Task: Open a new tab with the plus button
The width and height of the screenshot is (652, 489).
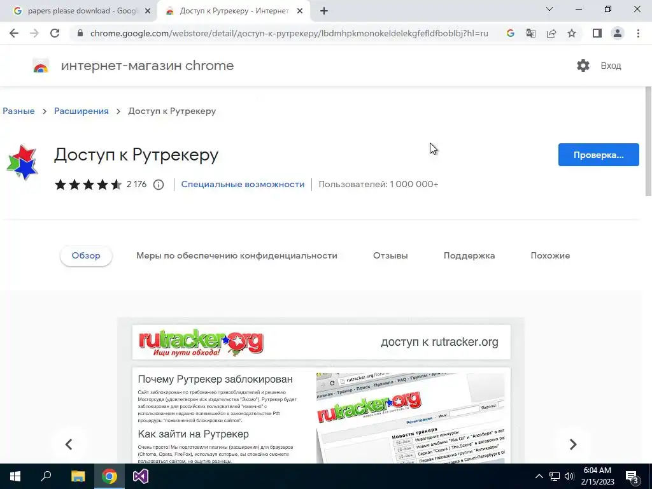Action: (324, 11)
